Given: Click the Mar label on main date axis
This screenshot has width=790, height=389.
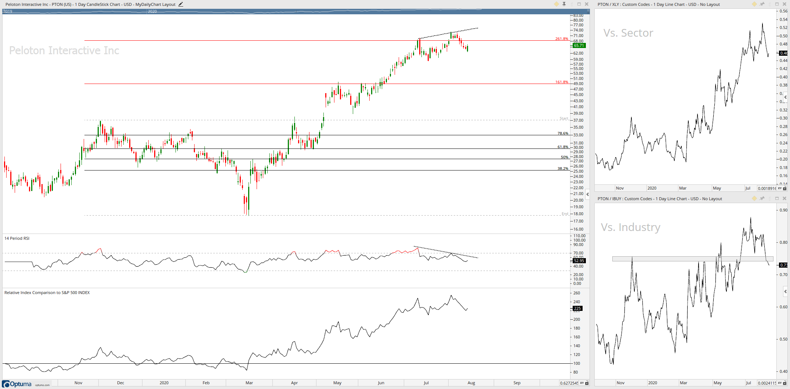Looking at the screenshot, I should (249, 383).
